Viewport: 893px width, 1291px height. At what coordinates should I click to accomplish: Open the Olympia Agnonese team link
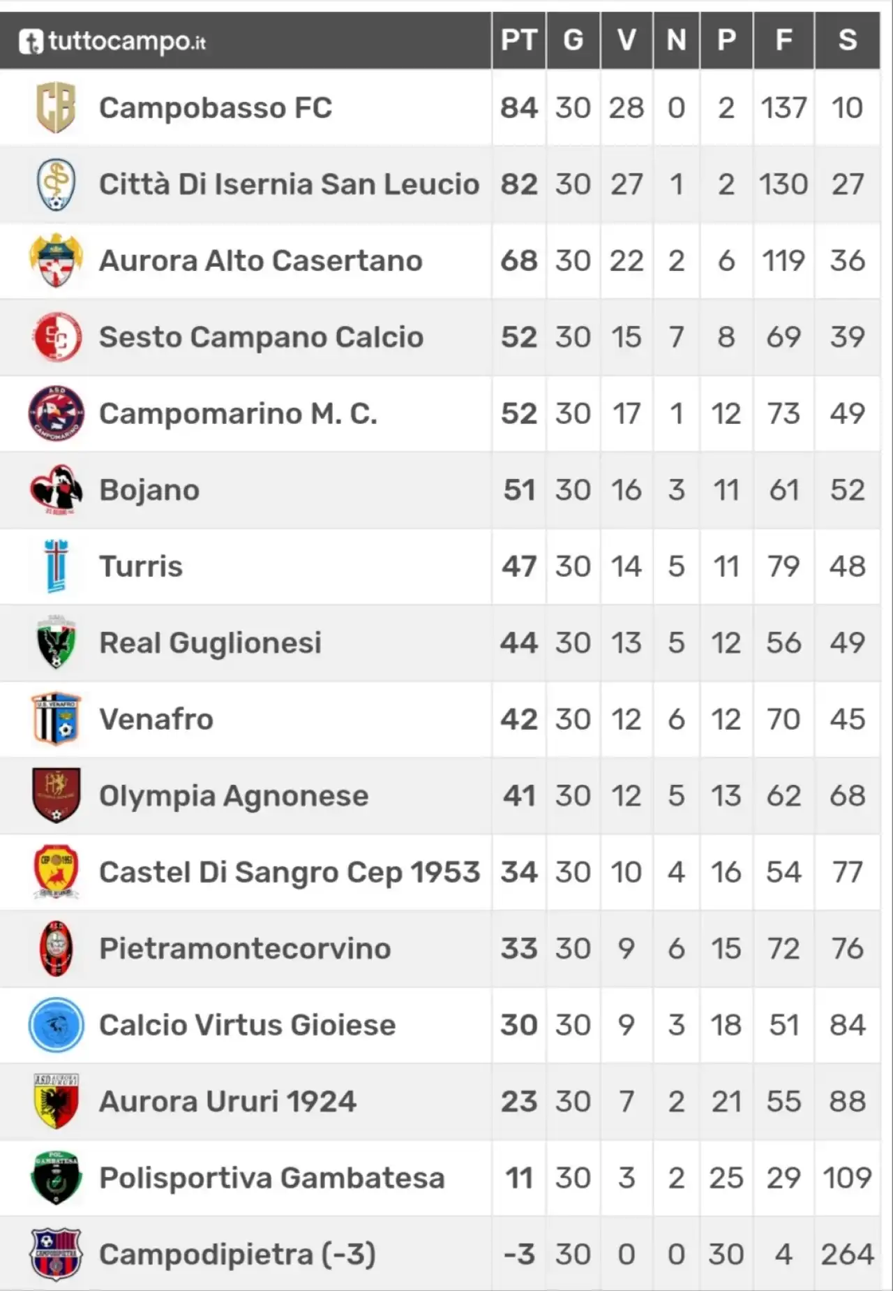[234, 796]
